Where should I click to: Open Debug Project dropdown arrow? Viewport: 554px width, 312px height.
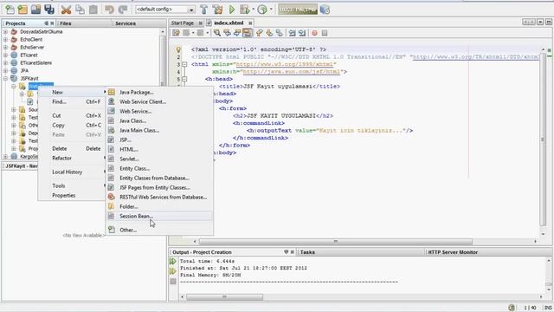(253, 10)
